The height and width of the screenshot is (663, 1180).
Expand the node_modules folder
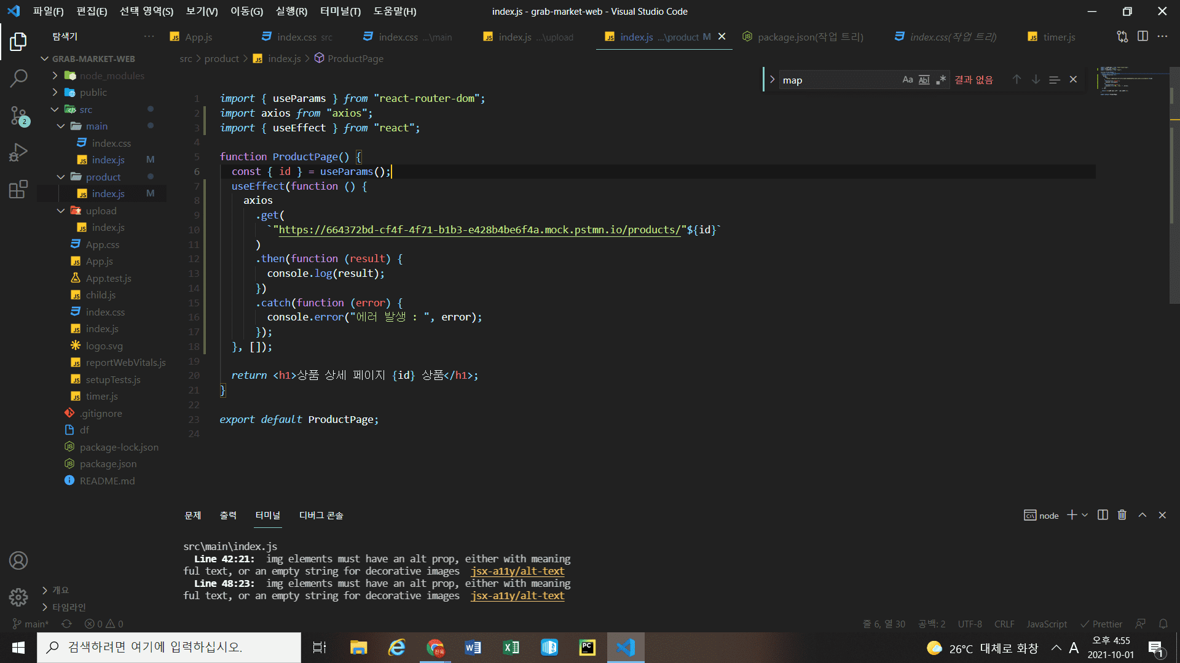[x=112, y=76]
